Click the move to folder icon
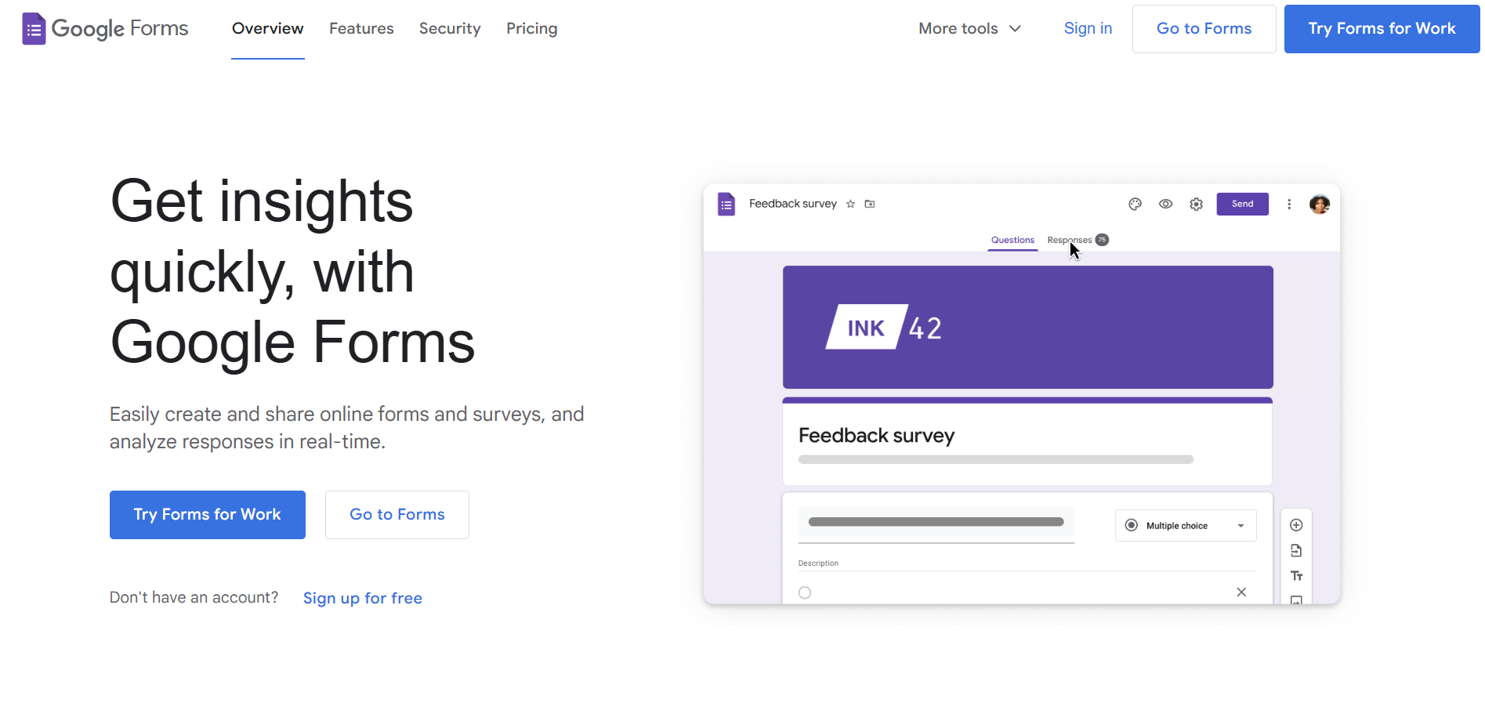This screenshot has height=703, width=1485. coord(870,204)
